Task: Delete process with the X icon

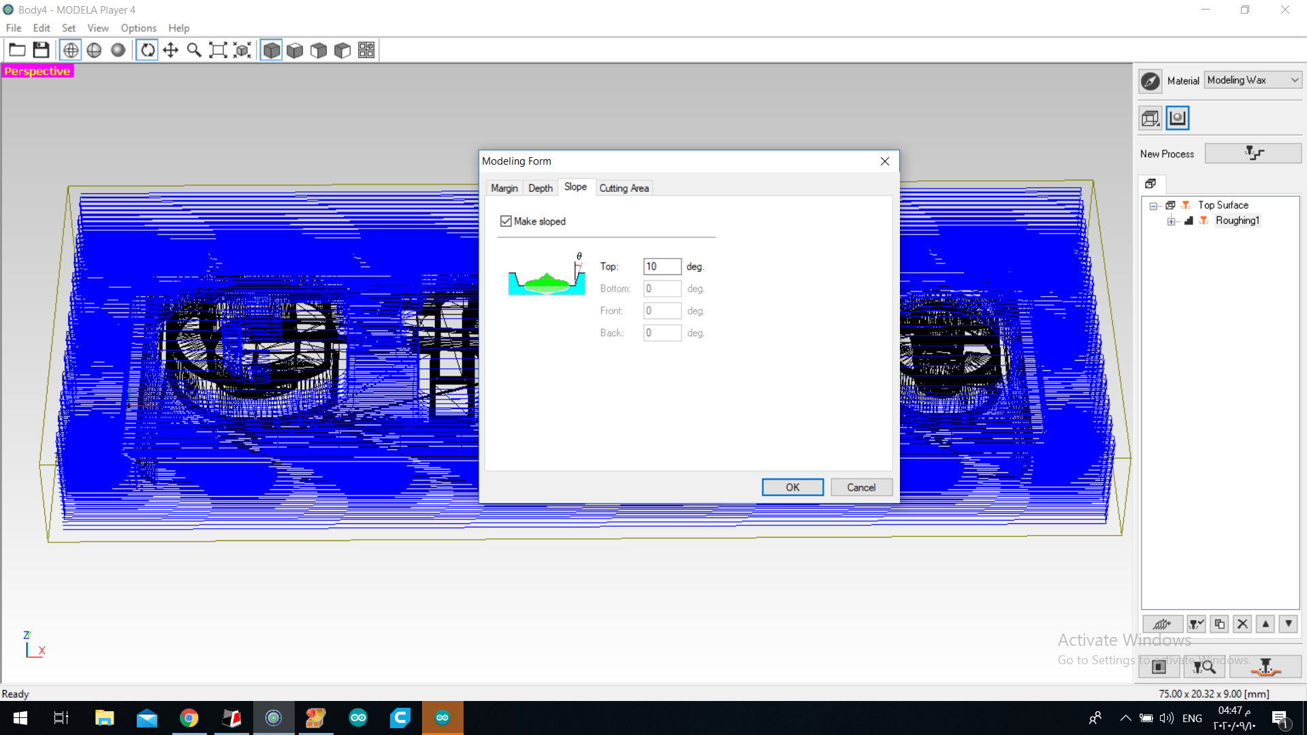Action: pyautogui.click(x=1242, y=623)
